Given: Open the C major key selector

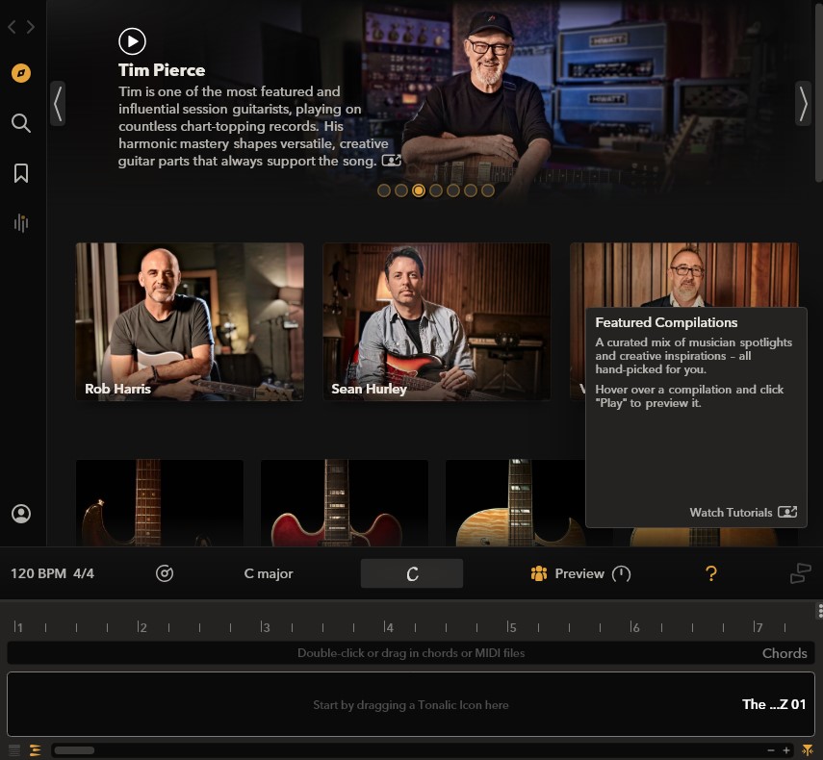Looking at the screenshot, I should [x=269, y=574].
